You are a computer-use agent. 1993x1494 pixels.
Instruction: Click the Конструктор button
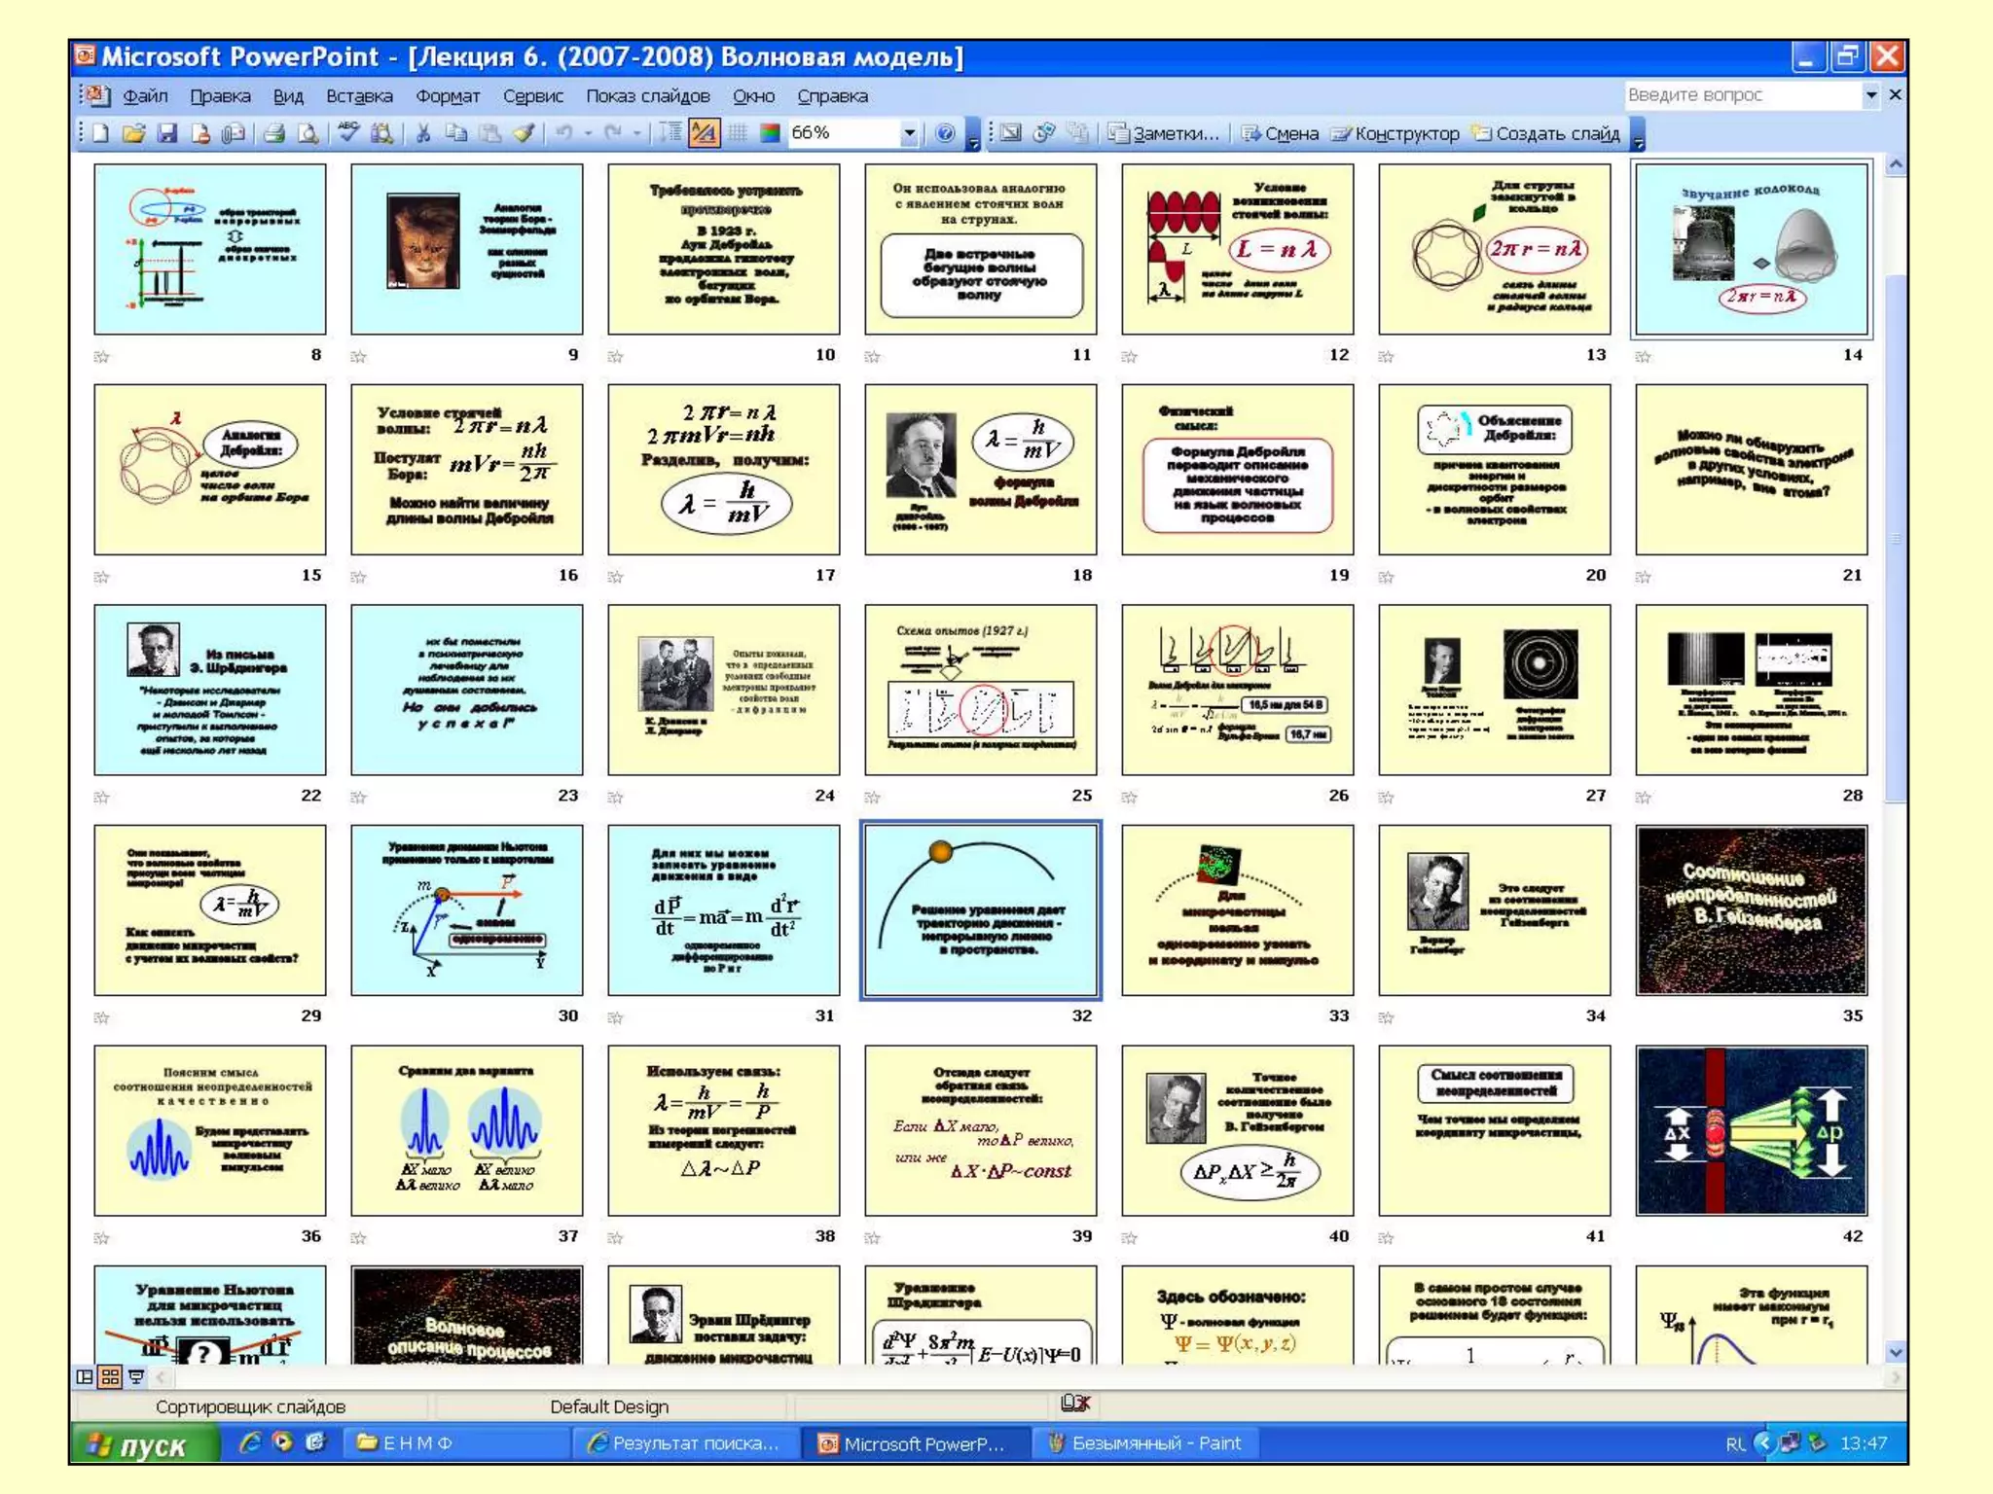click(1396, 133)
